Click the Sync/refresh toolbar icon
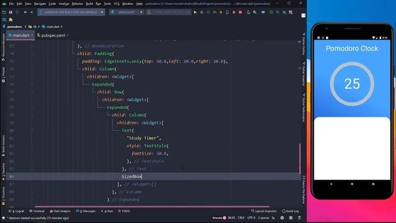 [x=17, y=12]
